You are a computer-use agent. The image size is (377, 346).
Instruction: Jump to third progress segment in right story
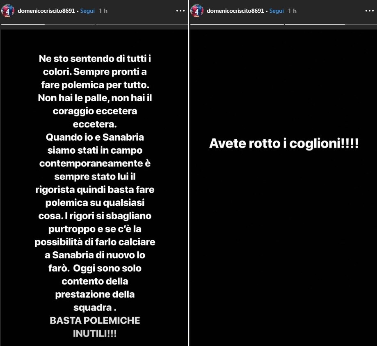(361, 24)
